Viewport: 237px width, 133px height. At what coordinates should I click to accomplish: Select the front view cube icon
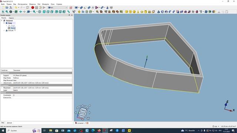coord(44,11)
